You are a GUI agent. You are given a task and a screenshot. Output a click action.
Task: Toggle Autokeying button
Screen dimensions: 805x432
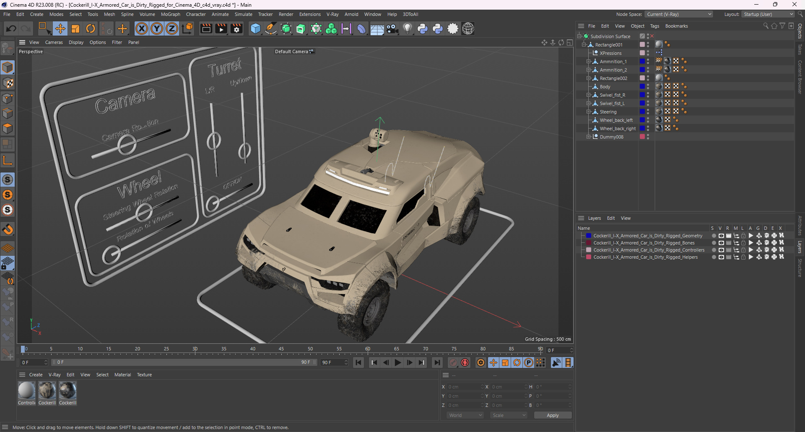point(465,363)
